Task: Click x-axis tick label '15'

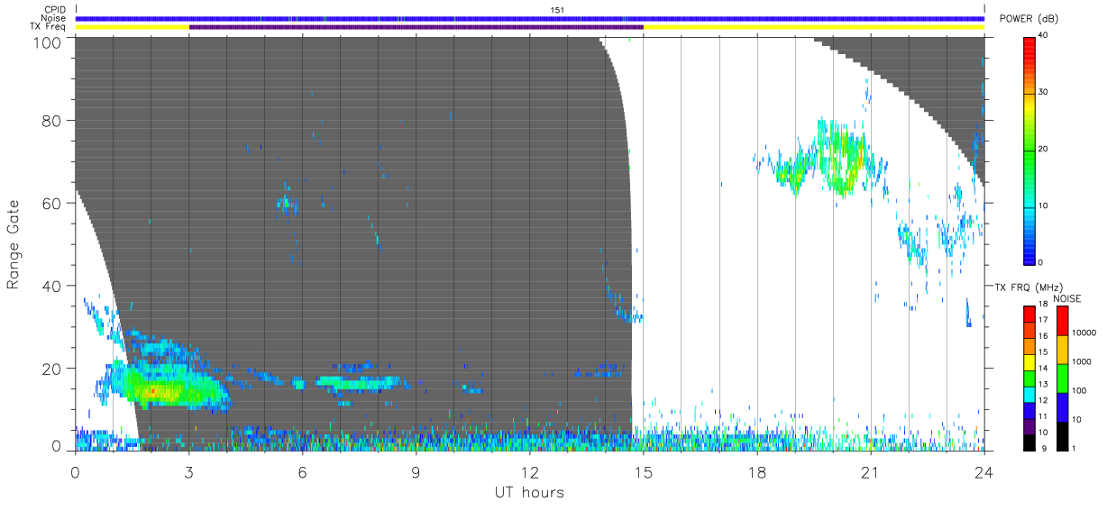Action: click(643, 472)
